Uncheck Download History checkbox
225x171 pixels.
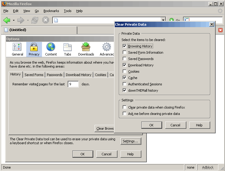[124, 65]
